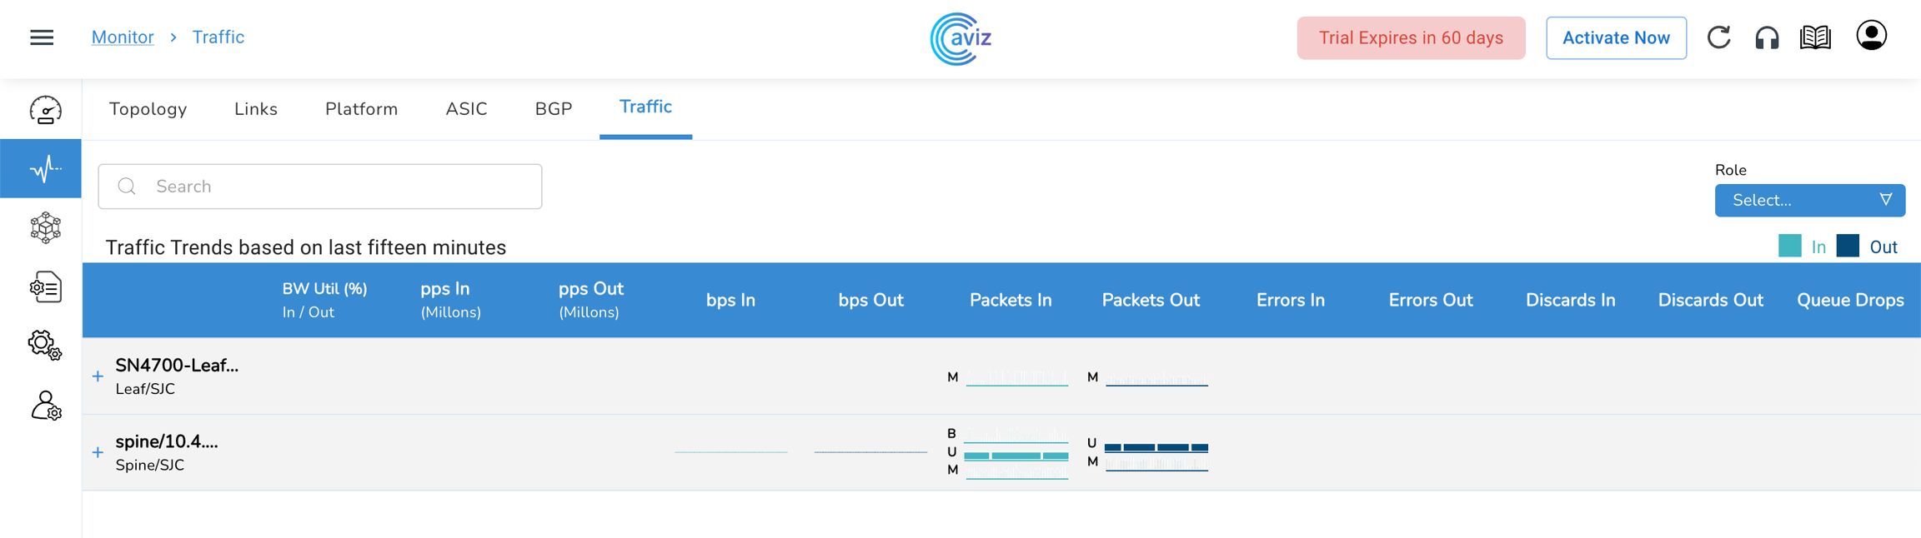Open documentation book icon
This screenshot has height=538, width=1921.
click(x=1815, y=37)
